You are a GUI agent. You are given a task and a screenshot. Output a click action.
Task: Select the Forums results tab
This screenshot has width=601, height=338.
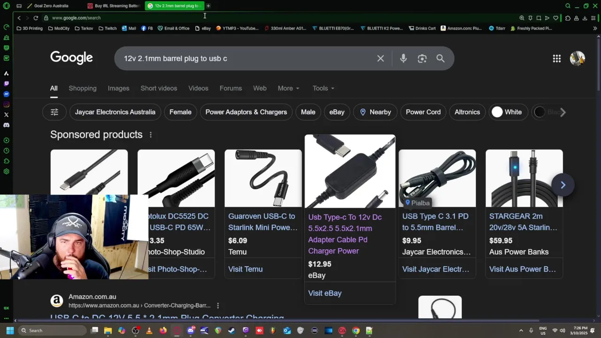[x=231, y=88]
